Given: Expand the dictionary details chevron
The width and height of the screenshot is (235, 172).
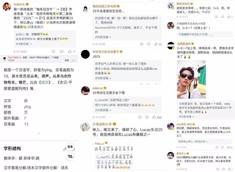Looking at the screenshot, I should coord(39,133).
